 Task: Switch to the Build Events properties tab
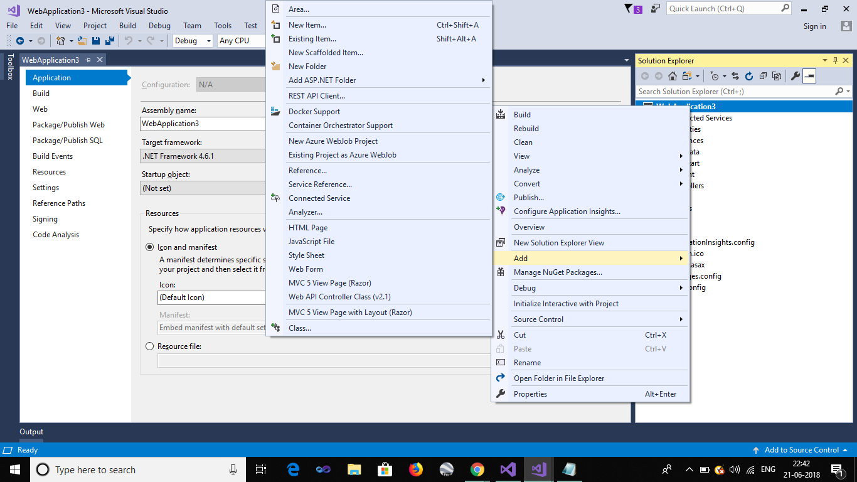[53, 156]
